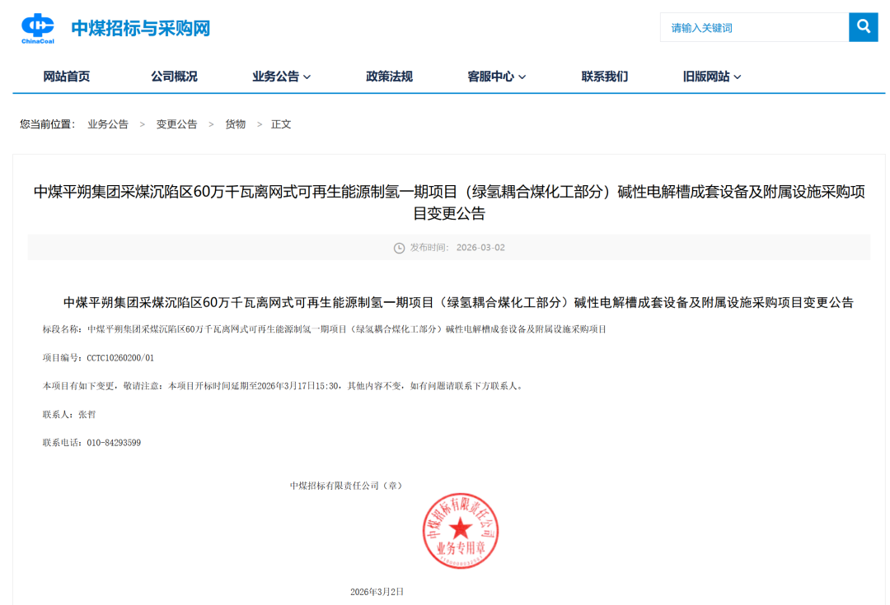
Task: Select the 网站首页 menu item
Action: (x=67, y=76)
